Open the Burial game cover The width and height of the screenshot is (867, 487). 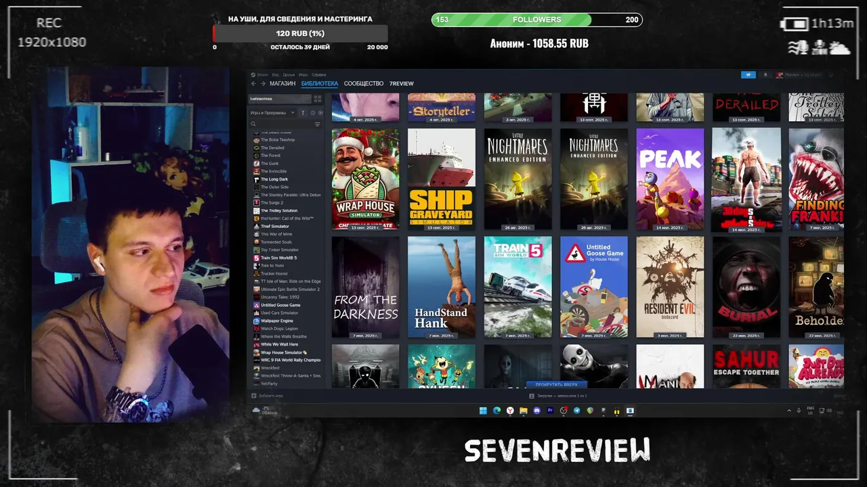coord(746,287)
